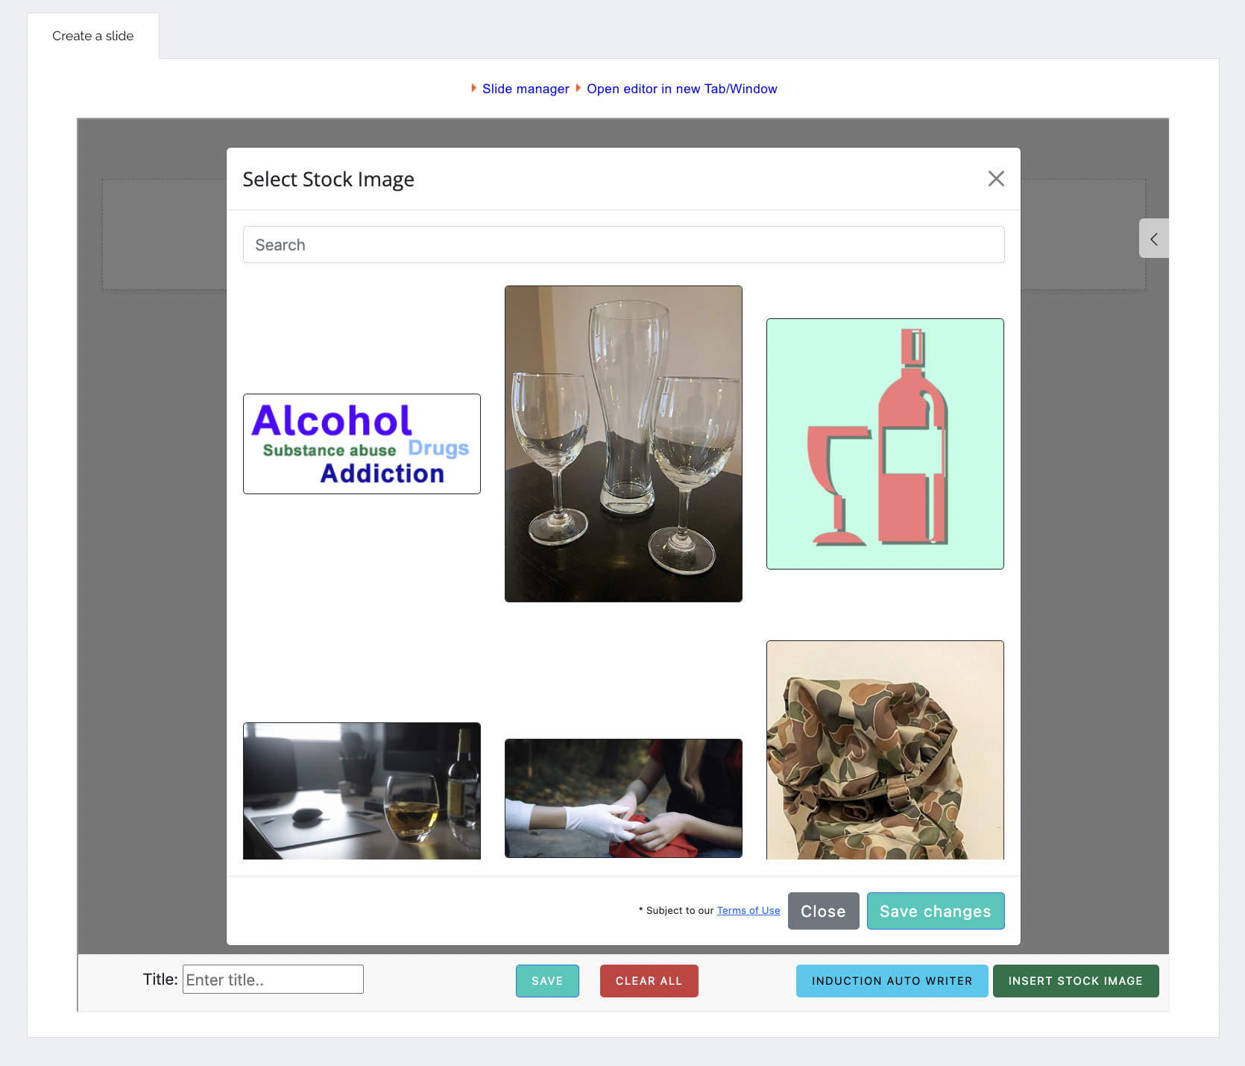Click the teal SAVE button
Screen dimensions: 1245x1066
coord(547,981)
